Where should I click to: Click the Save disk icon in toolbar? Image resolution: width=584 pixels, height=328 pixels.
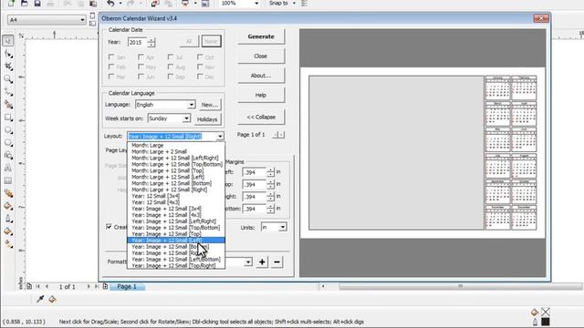(x=37, y=4)
